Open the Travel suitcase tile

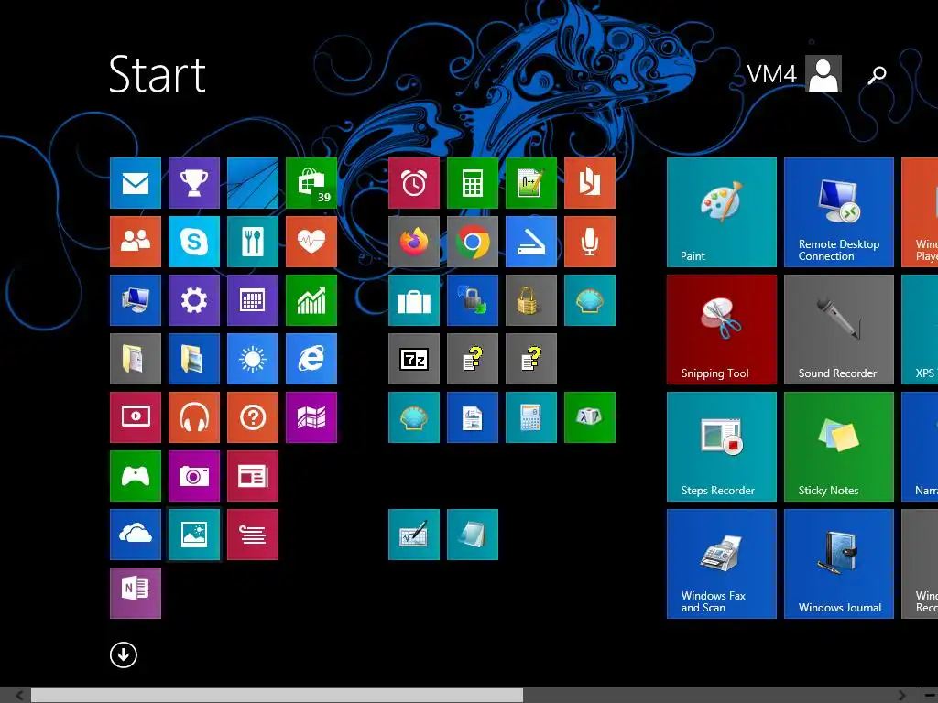click(414, 300)
